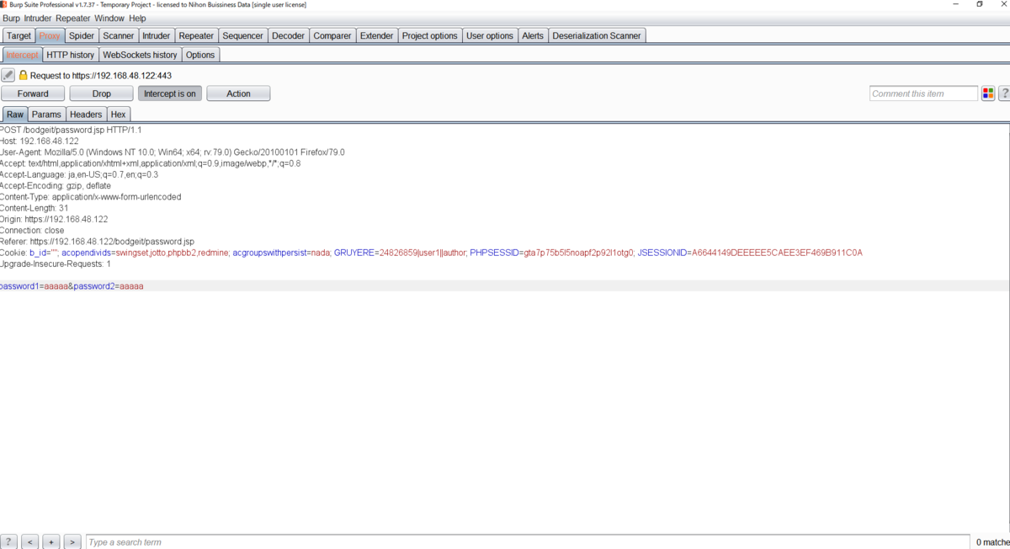Click the Comment this item field
Viewport: 1010px width, 549px height.
pos(923,93)
